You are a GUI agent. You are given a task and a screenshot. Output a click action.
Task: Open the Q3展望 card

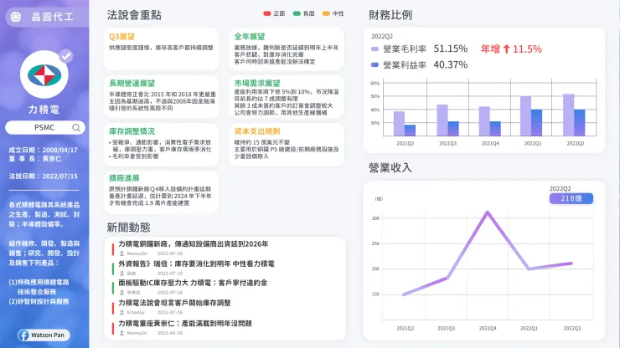pos(162,49)
